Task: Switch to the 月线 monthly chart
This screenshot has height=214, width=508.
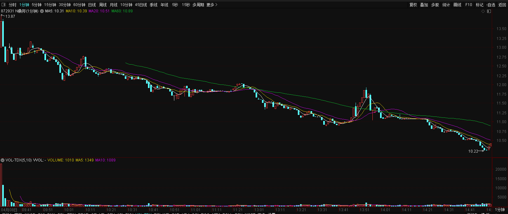Action: click(114, 5)
